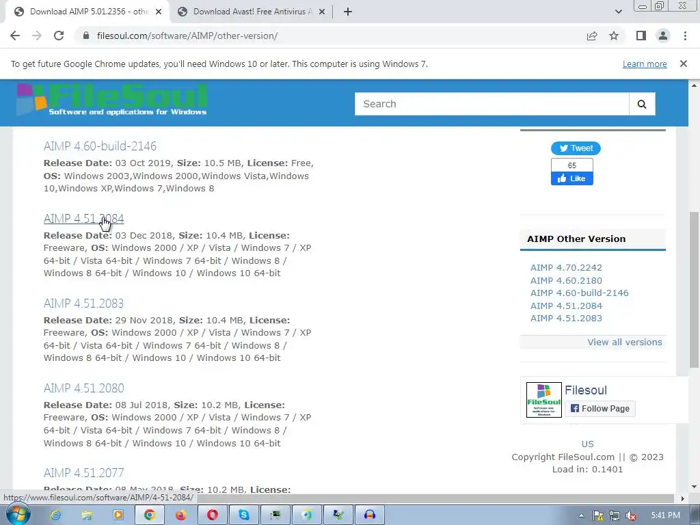This screenshot has width=700, height=525.
Task: Click the 65 likes count box
Action: pos(572,165)
